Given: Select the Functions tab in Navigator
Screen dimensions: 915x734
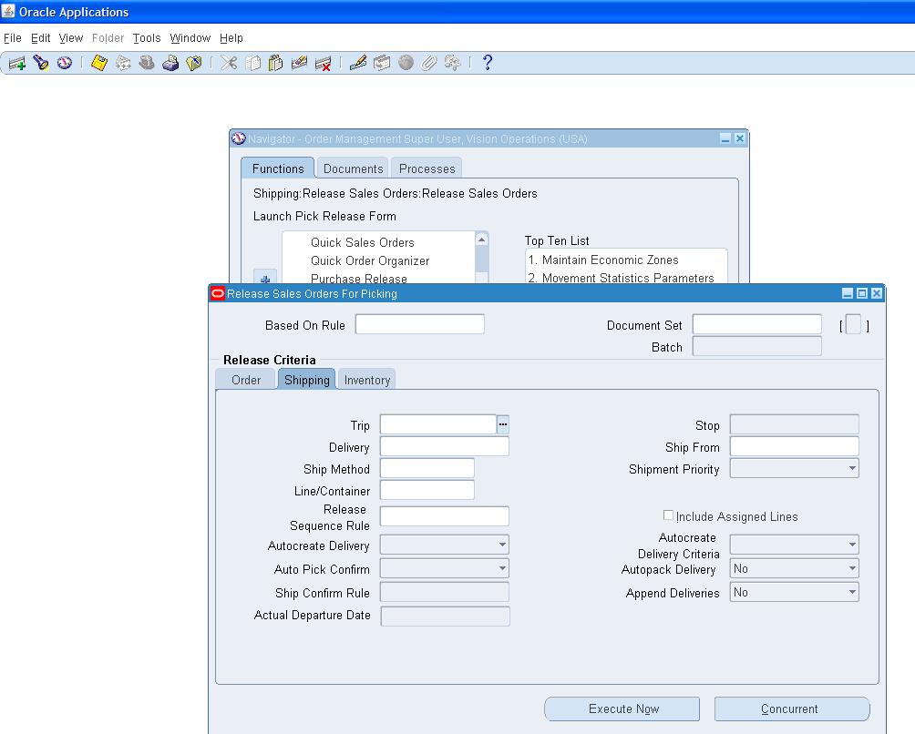Looking at the screenshot, I should 278,168.
